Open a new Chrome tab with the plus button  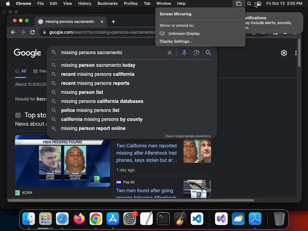113,22
